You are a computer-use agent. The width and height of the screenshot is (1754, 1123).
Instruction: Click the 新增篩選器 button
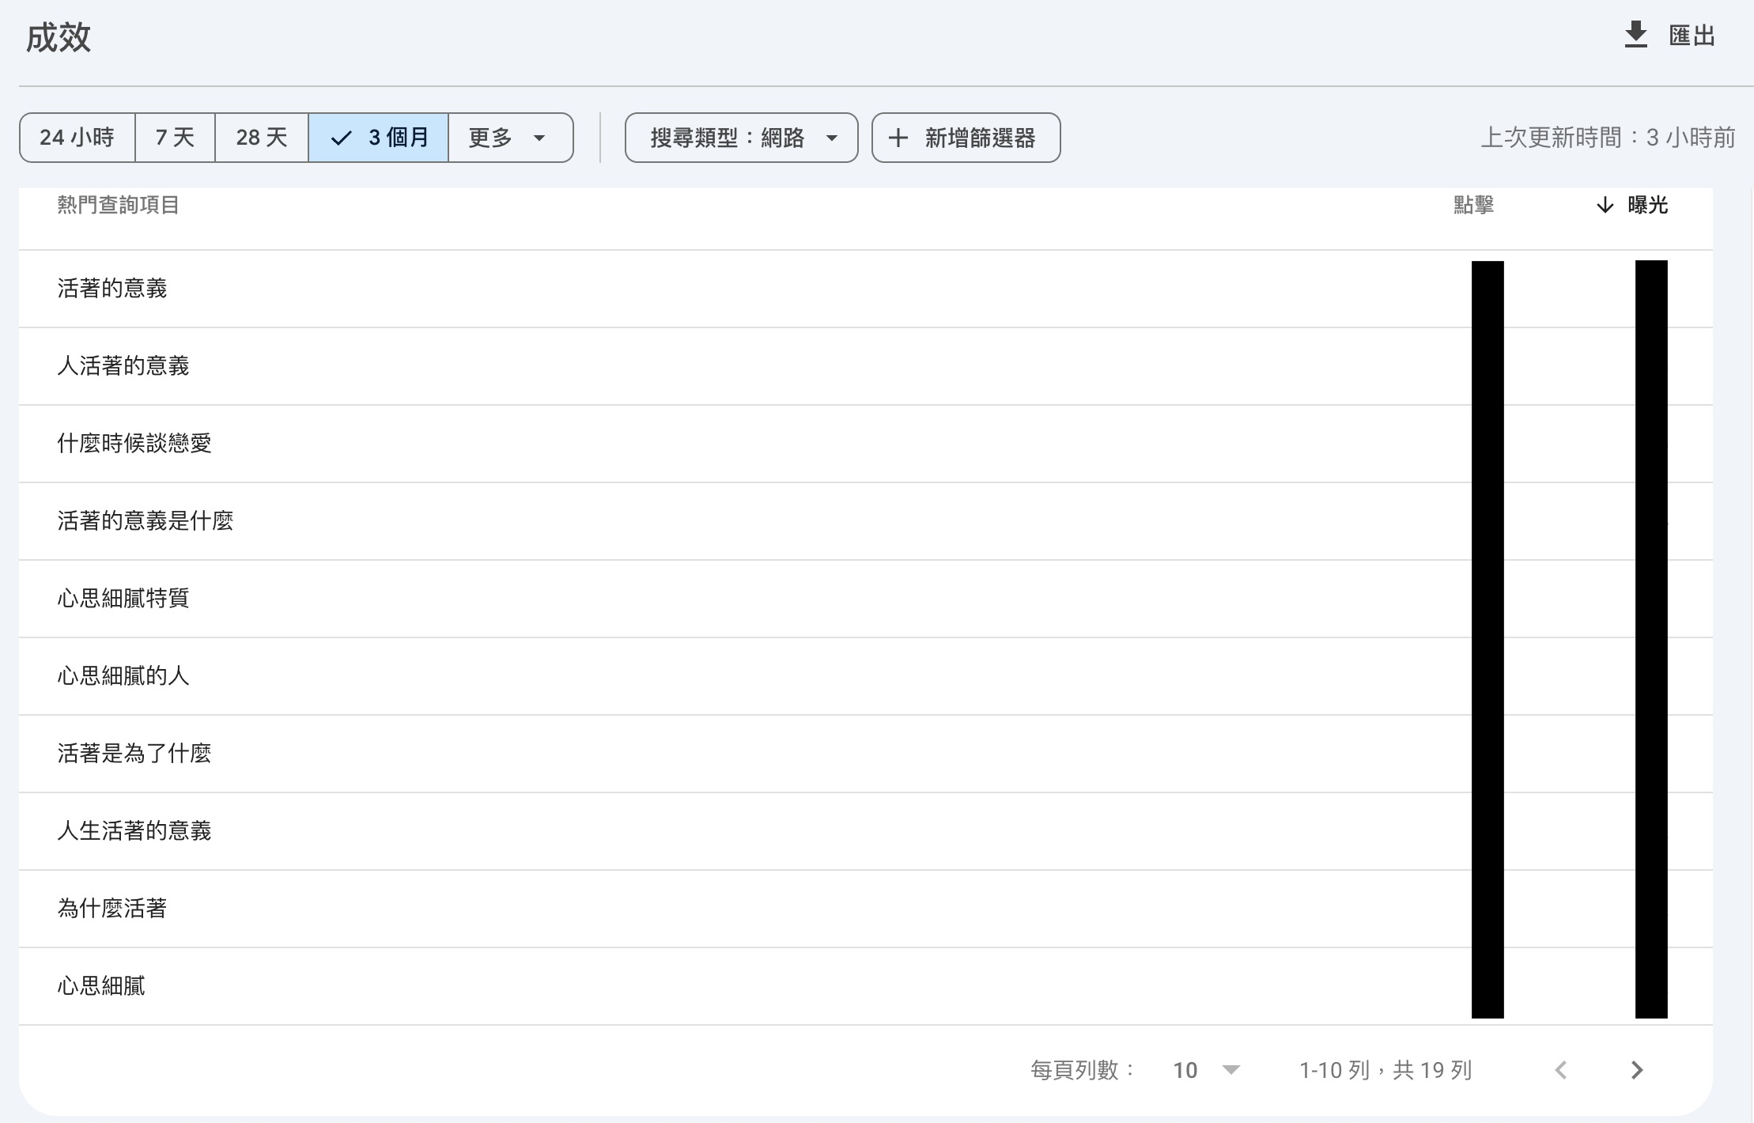click(x=966, y=138)
